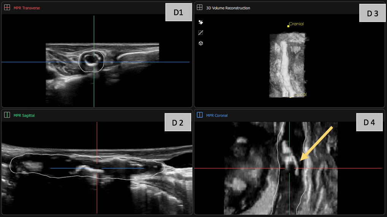Click the D1 label box

(178, 13)
